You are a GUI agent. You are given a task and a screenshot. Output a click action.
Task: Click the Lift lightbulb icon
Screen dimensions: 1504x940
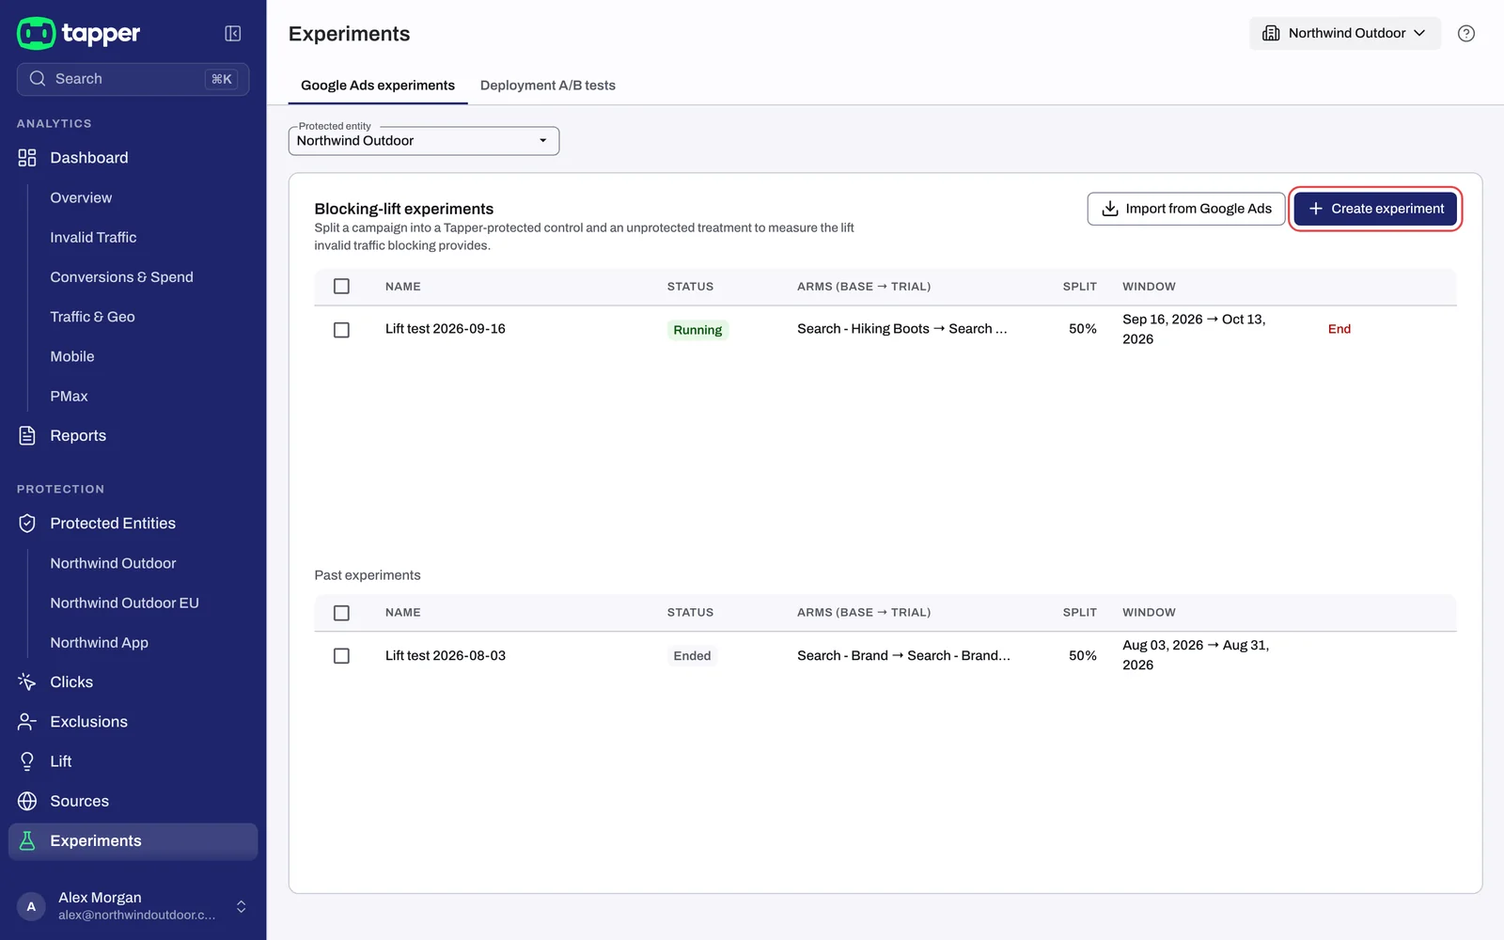(27, 761)
